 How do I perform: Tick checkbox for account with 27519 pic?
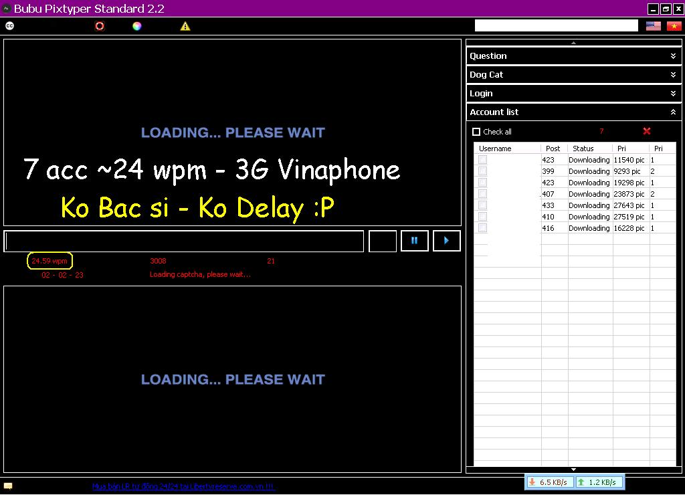pyautogui.click(x=483, y=217)
